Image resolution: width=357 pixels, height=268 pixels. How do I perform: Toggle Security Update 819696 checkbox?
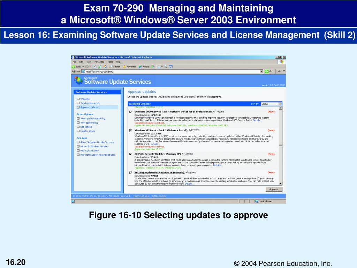[x=130, y=173]
